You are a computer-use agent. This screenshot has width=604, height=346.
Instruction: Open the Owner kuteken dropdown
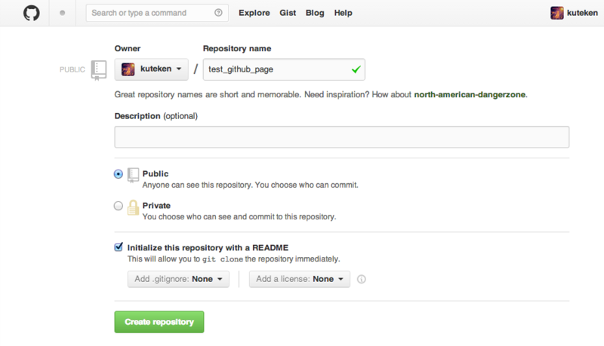152,69
